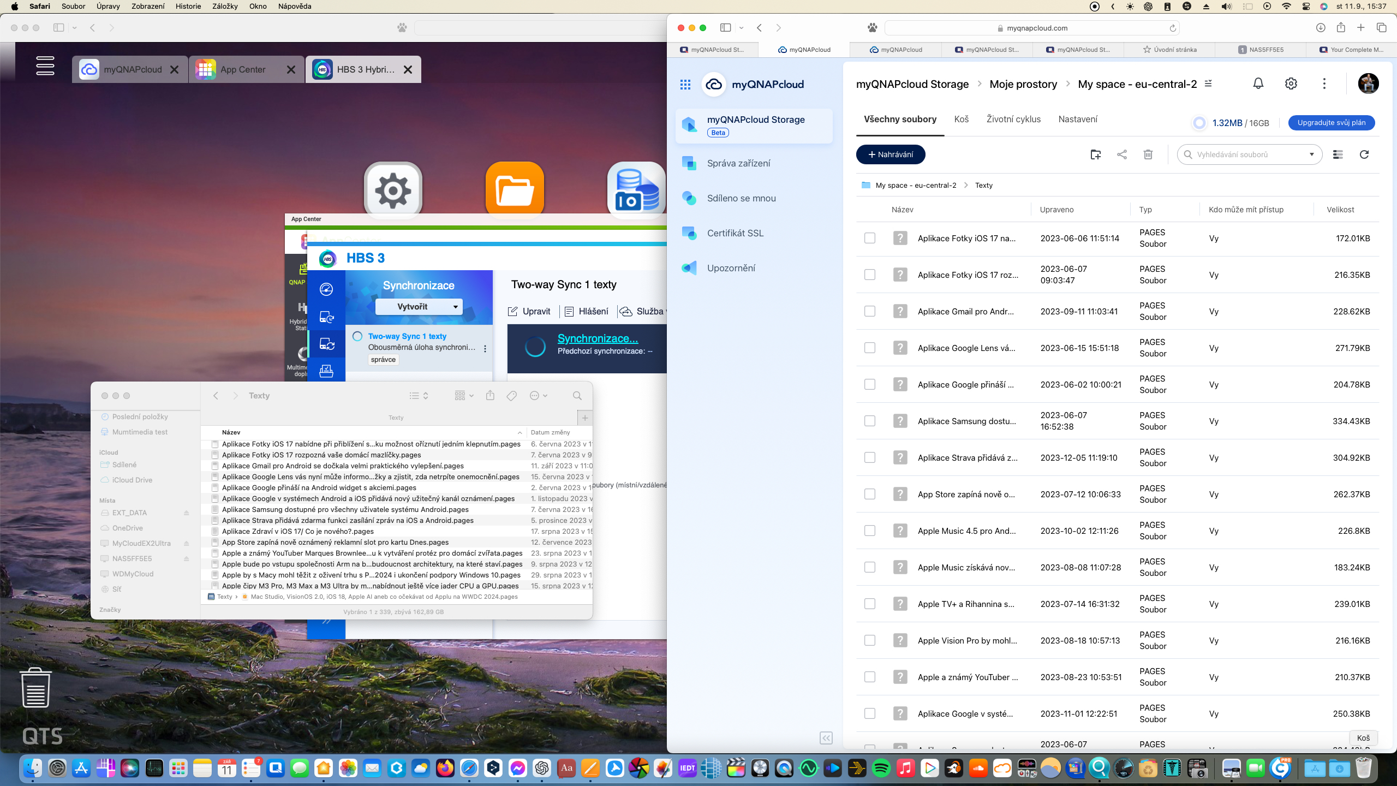Open the search filter dropdown arrow in the file search box
1397x786 pixels.
click(1312, 154)
